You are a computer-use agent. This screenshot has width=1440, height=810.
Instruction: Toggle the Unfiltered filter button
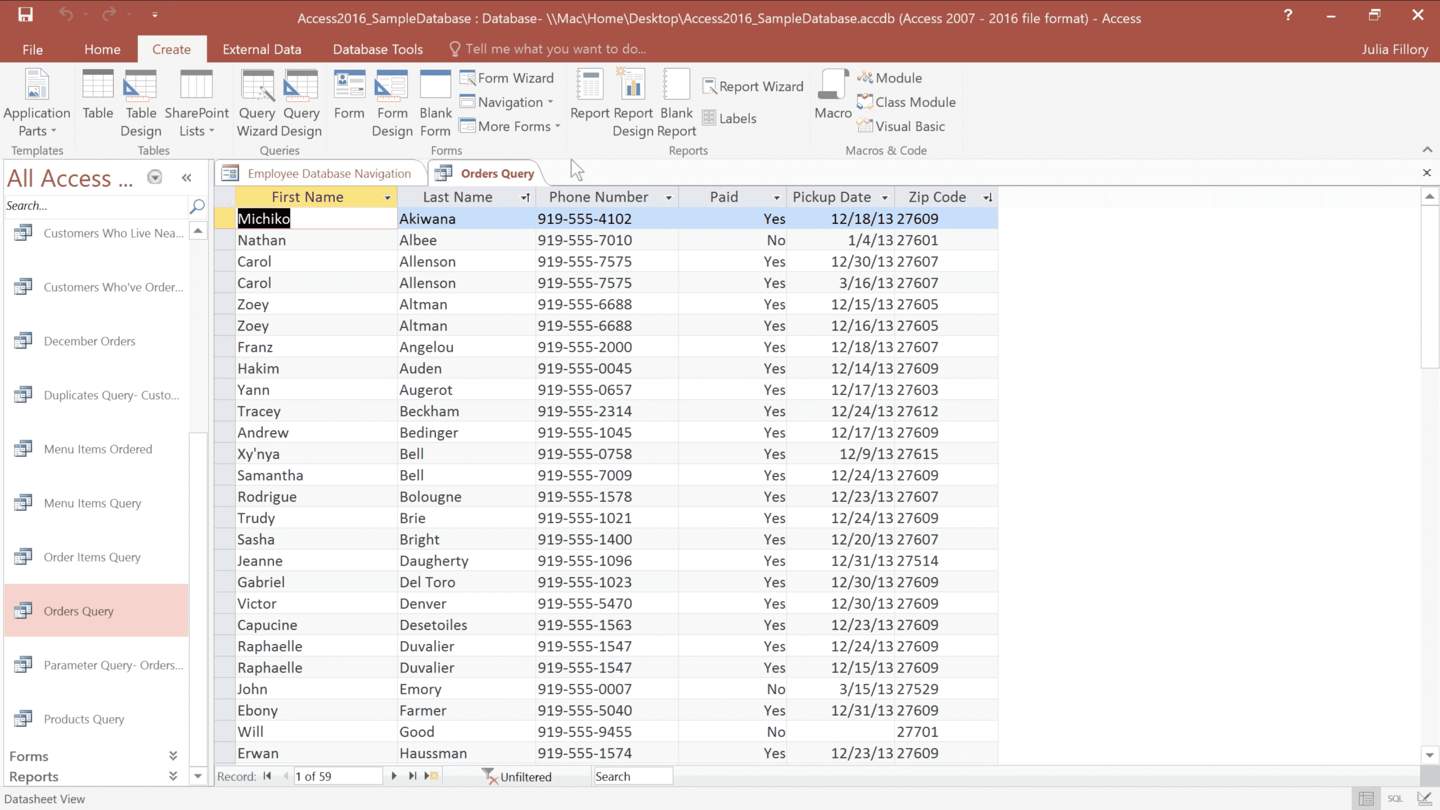click(517, 776)
